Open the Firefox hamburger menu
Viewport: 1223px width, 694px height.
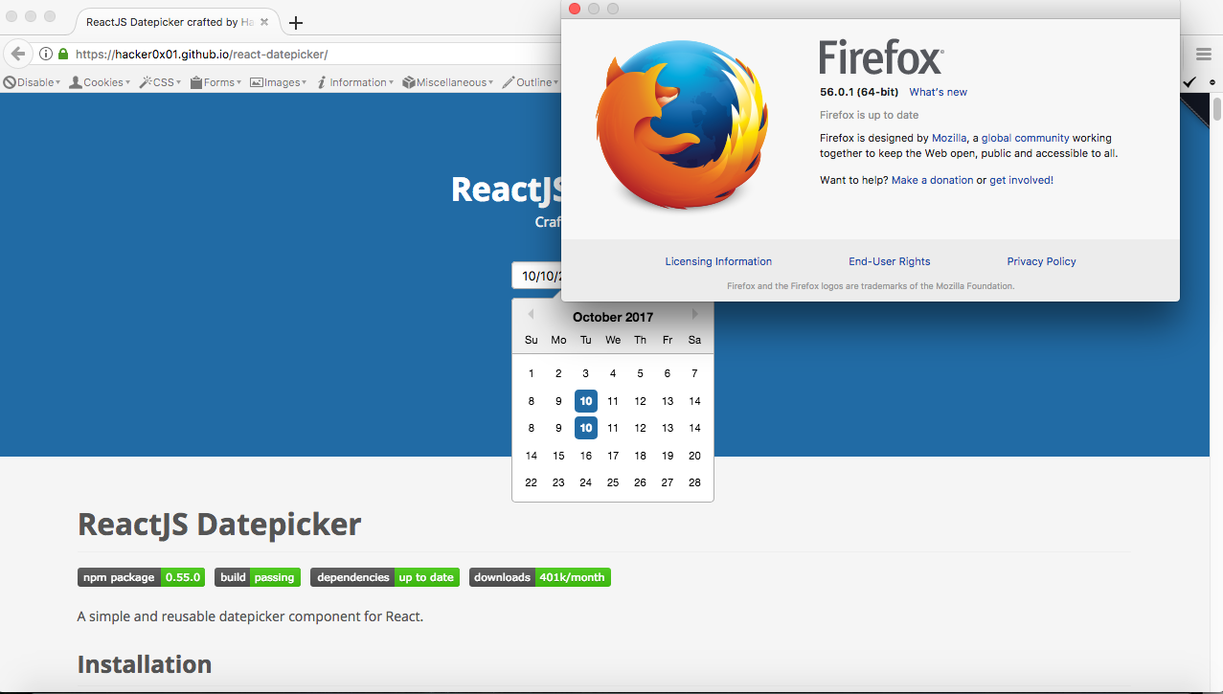[x=1203, y=55]
